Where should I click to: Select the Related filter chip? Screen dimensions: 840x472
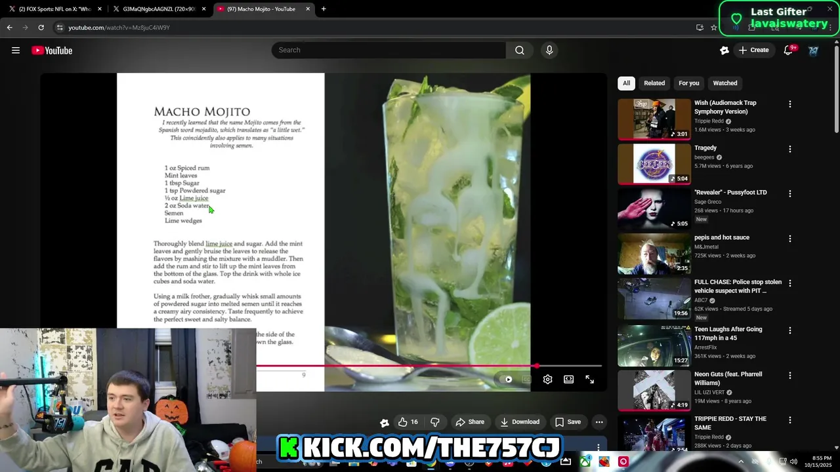click(x=654, y=83)
